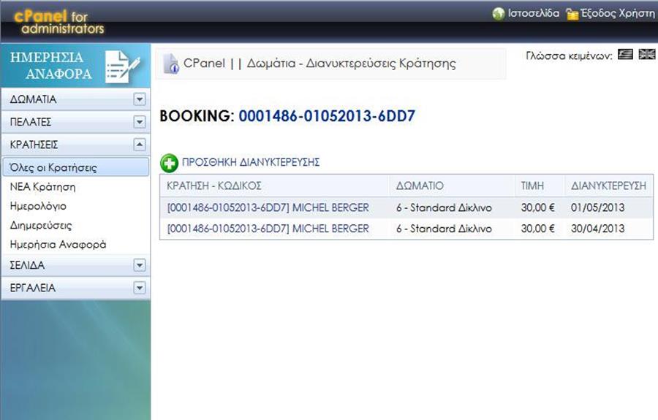
Task: Expand the ΣΕΛΙΔΑ section arrow
Action: point(140,265)
